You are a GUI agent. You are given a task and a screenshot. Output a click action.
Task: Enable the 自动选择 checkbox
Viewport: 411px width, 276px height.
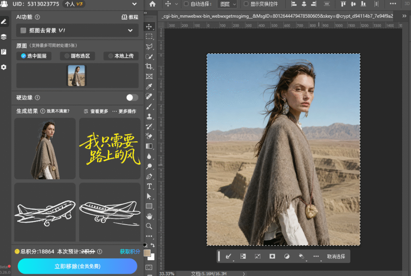pyautogui.click(x=186, y=4)
